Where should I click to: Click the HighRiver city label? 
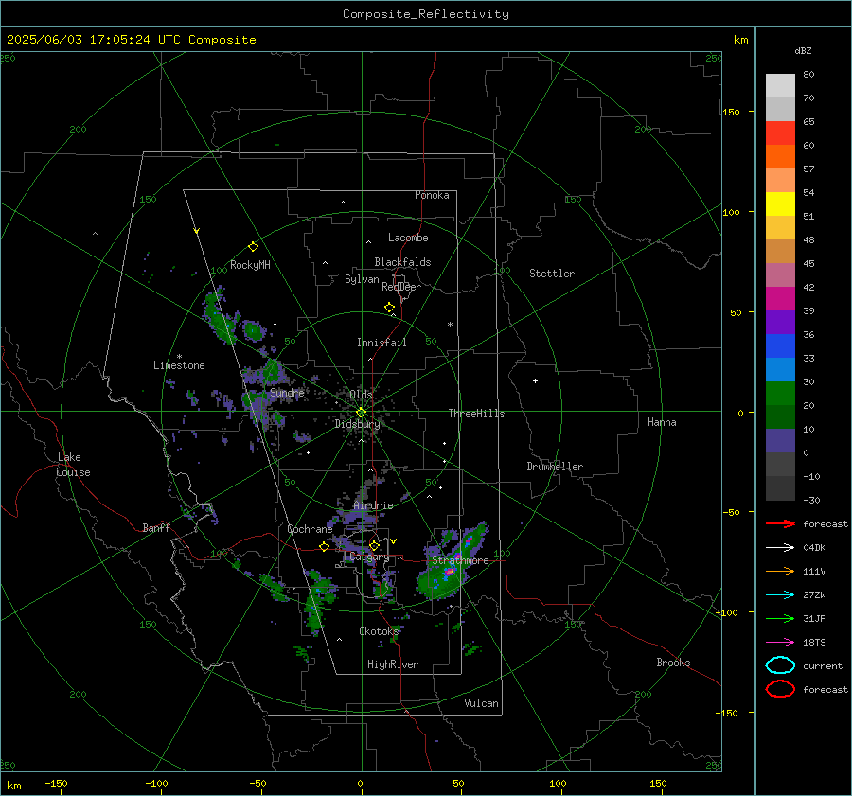pos(393,664)
